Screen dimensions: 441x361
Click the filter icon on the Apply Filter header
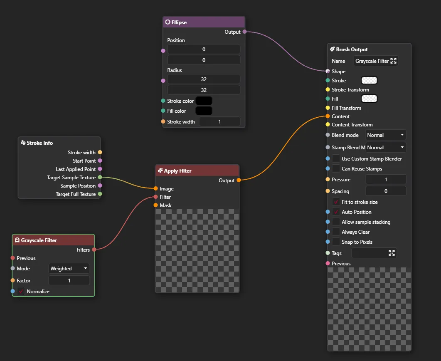click(161, 170)
